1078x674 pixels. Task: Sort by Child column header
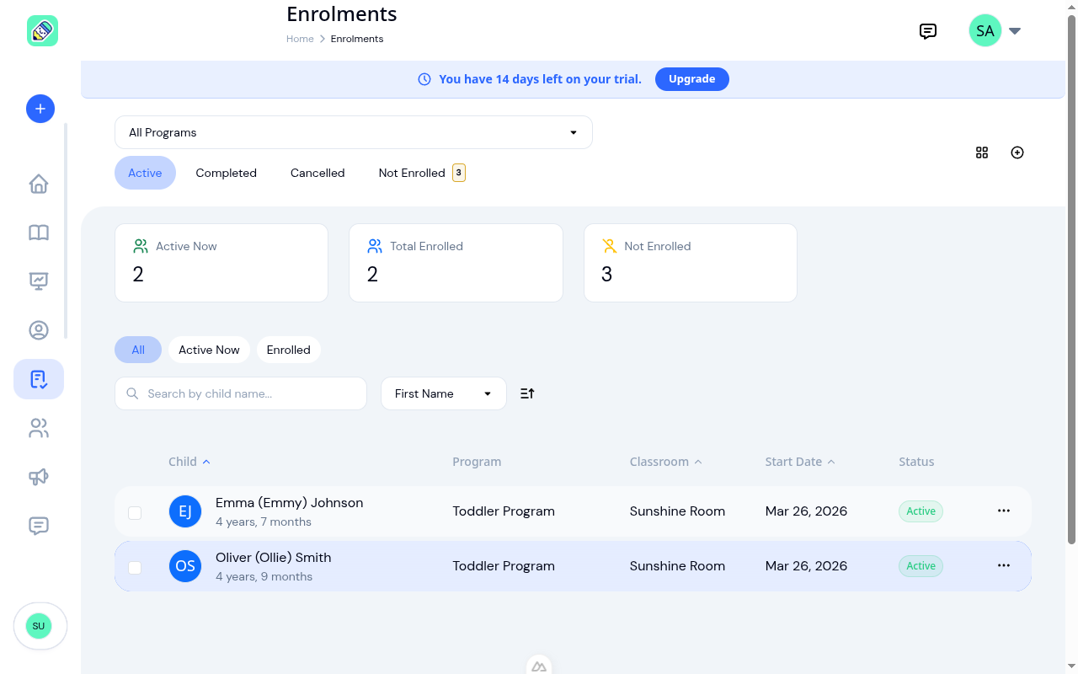189,462
